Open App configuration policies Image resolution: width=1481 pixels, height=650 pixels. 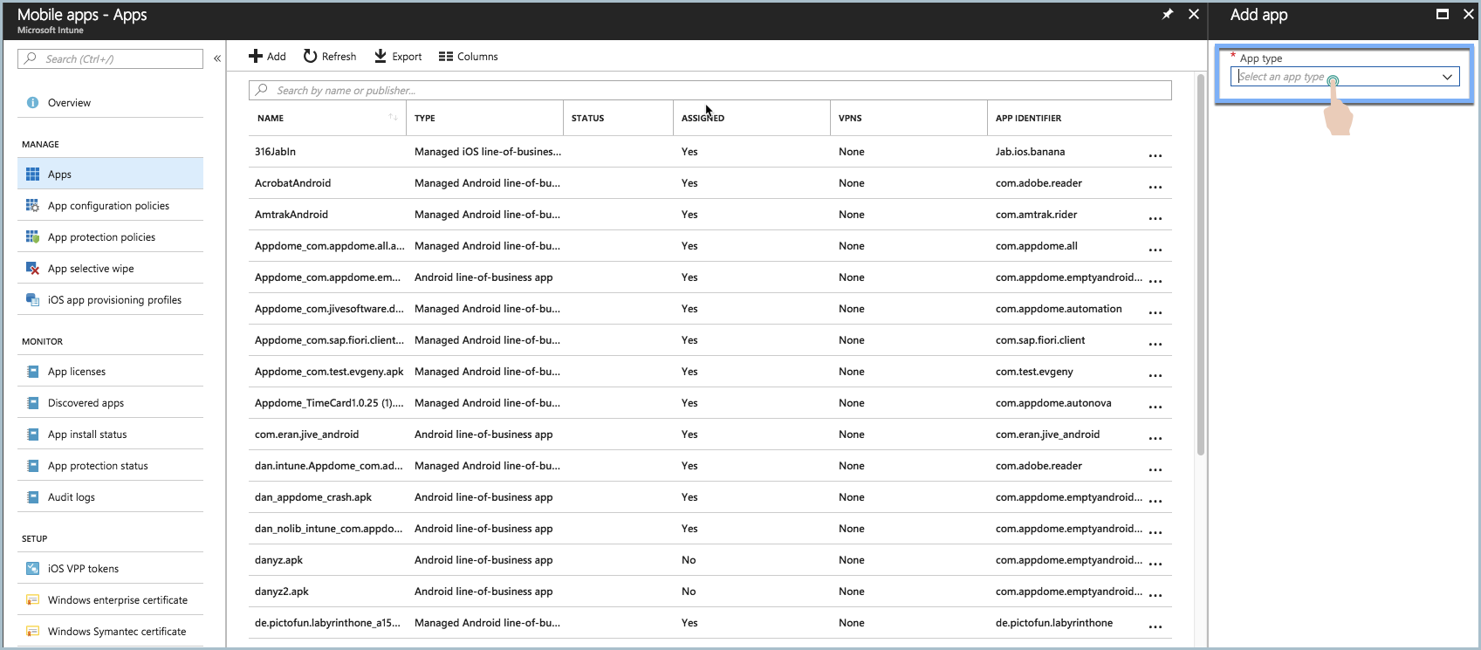point(108,206)
